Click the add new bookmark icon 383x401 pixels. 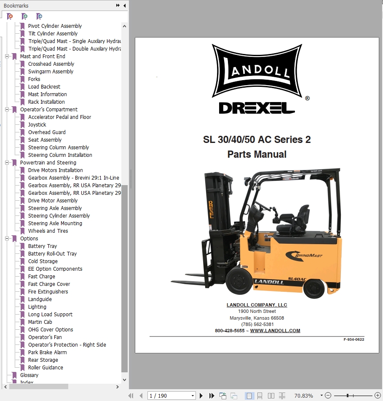(x=25, y=16)
